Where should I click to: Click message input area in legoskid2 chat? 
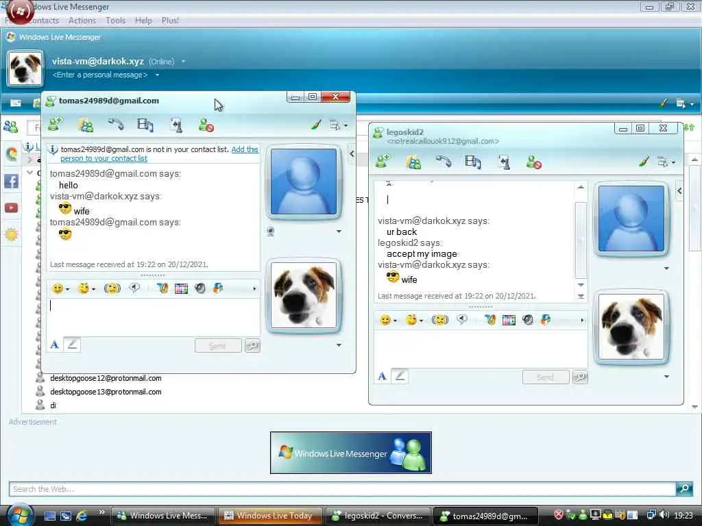point(481,348)
